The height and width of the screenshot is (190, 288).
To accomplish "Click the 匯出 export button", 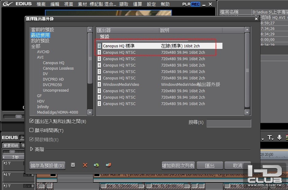I will pyautogui.click(x=210, y=166).
